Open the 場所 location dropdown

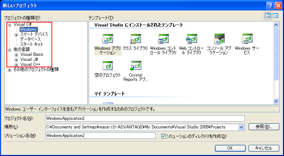(241, 127)
